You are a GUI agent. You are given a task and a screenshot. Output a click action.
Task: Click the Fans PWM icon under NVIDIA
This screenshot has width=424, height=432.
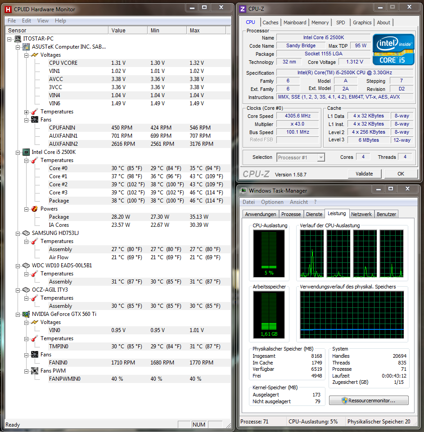35,371
